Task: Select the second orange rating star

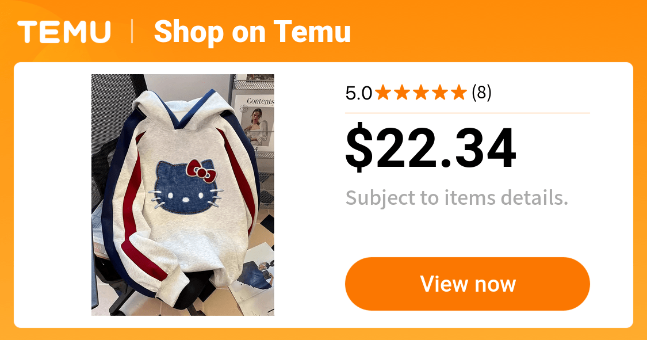Action: pyautogui.click(x=403, y=93)
